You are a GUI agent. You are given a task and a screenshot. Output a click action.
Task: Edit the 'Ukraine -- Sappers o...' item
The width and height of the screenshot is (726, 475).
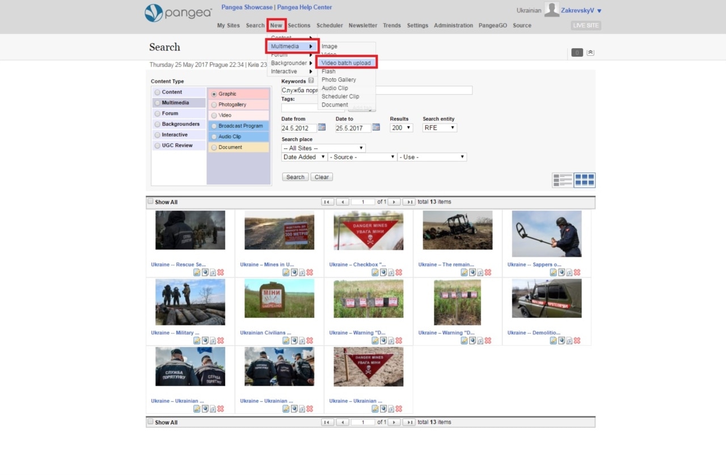coord(553,273)
